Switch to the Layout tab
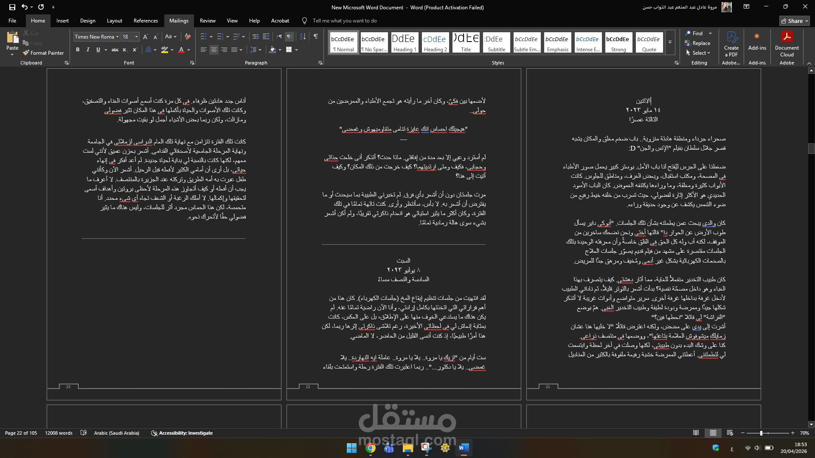 114,21
